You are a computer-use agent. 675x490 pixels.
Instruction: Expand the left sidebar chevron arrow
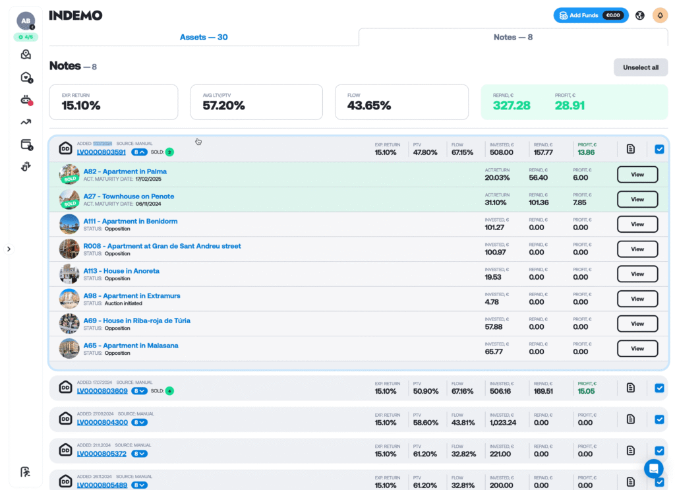click(x=9, y=249)
